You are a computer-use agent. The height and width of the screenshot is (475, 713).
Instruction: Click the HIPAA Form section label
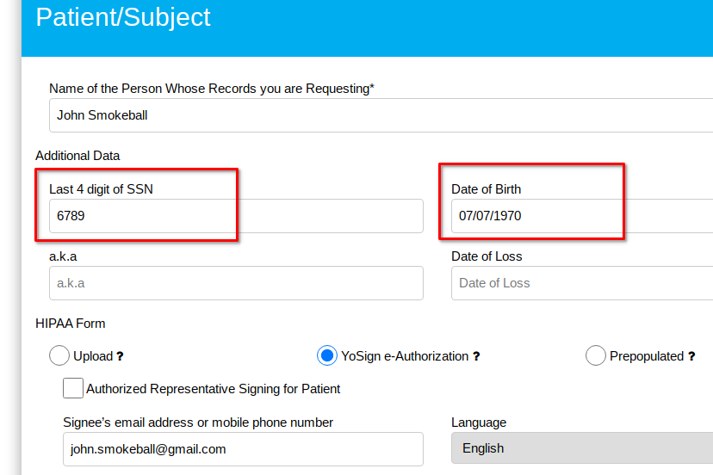pos(71,324)
